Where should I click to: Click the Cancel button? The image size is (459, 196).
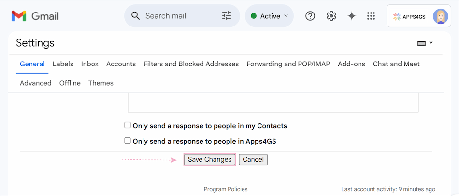pyautogui.click(x=253, y=159)
